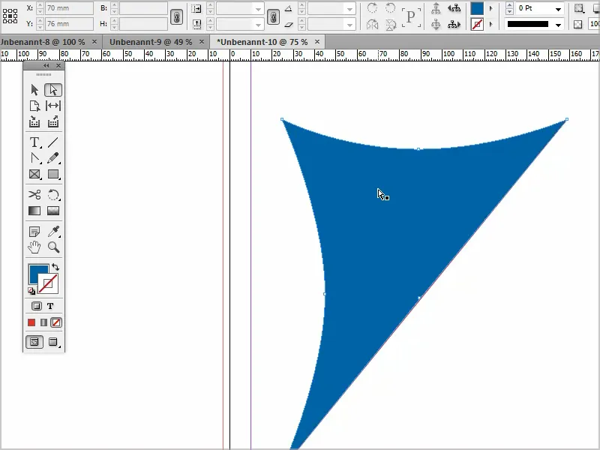Select the Note tool
Image resolution: width=600 pixels, height=450 pixels.
point(34,232)
